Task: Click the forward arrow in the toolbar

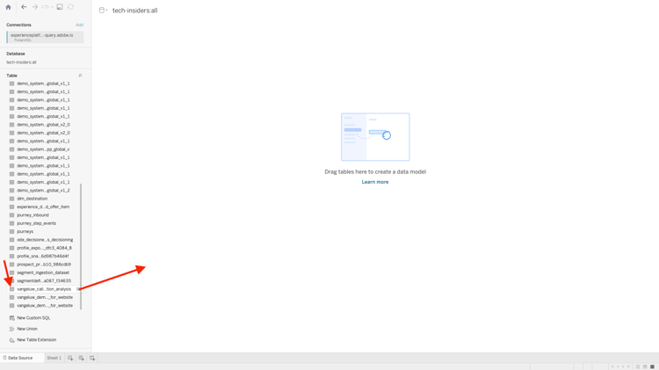Action: pos(35,7)
